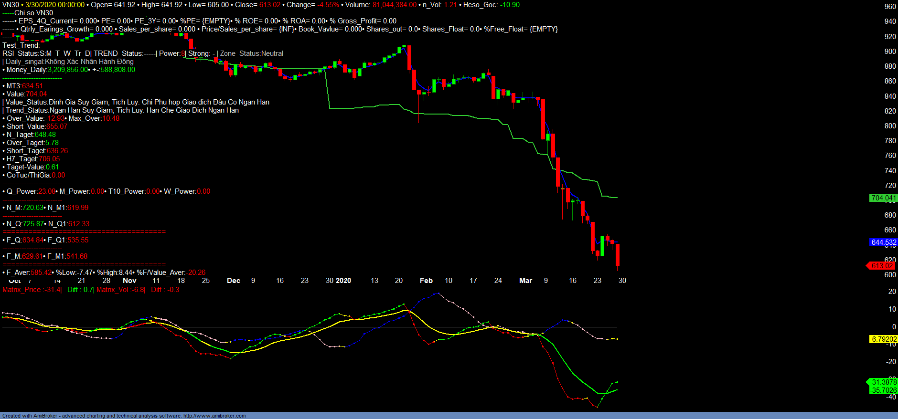Click the red 613.02 closing price tag
Image resolution: width=898 pixels, height=419 pixels.
coord(882,266)
